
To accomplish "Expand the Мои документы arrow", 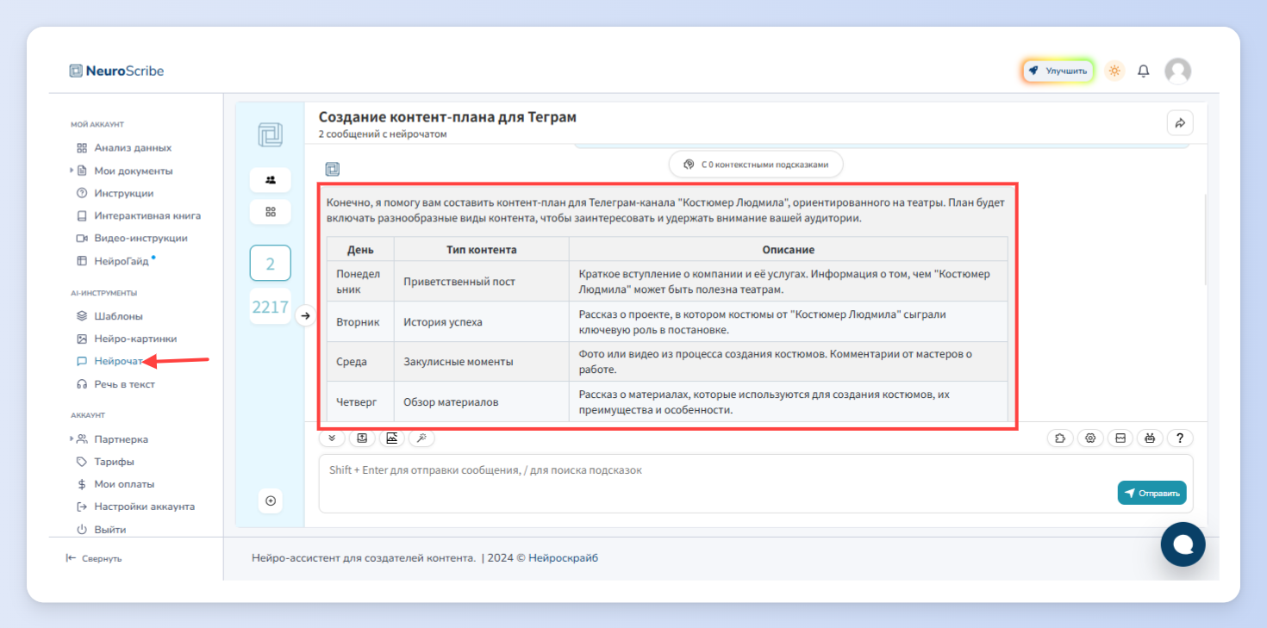I will coord(72,171).
